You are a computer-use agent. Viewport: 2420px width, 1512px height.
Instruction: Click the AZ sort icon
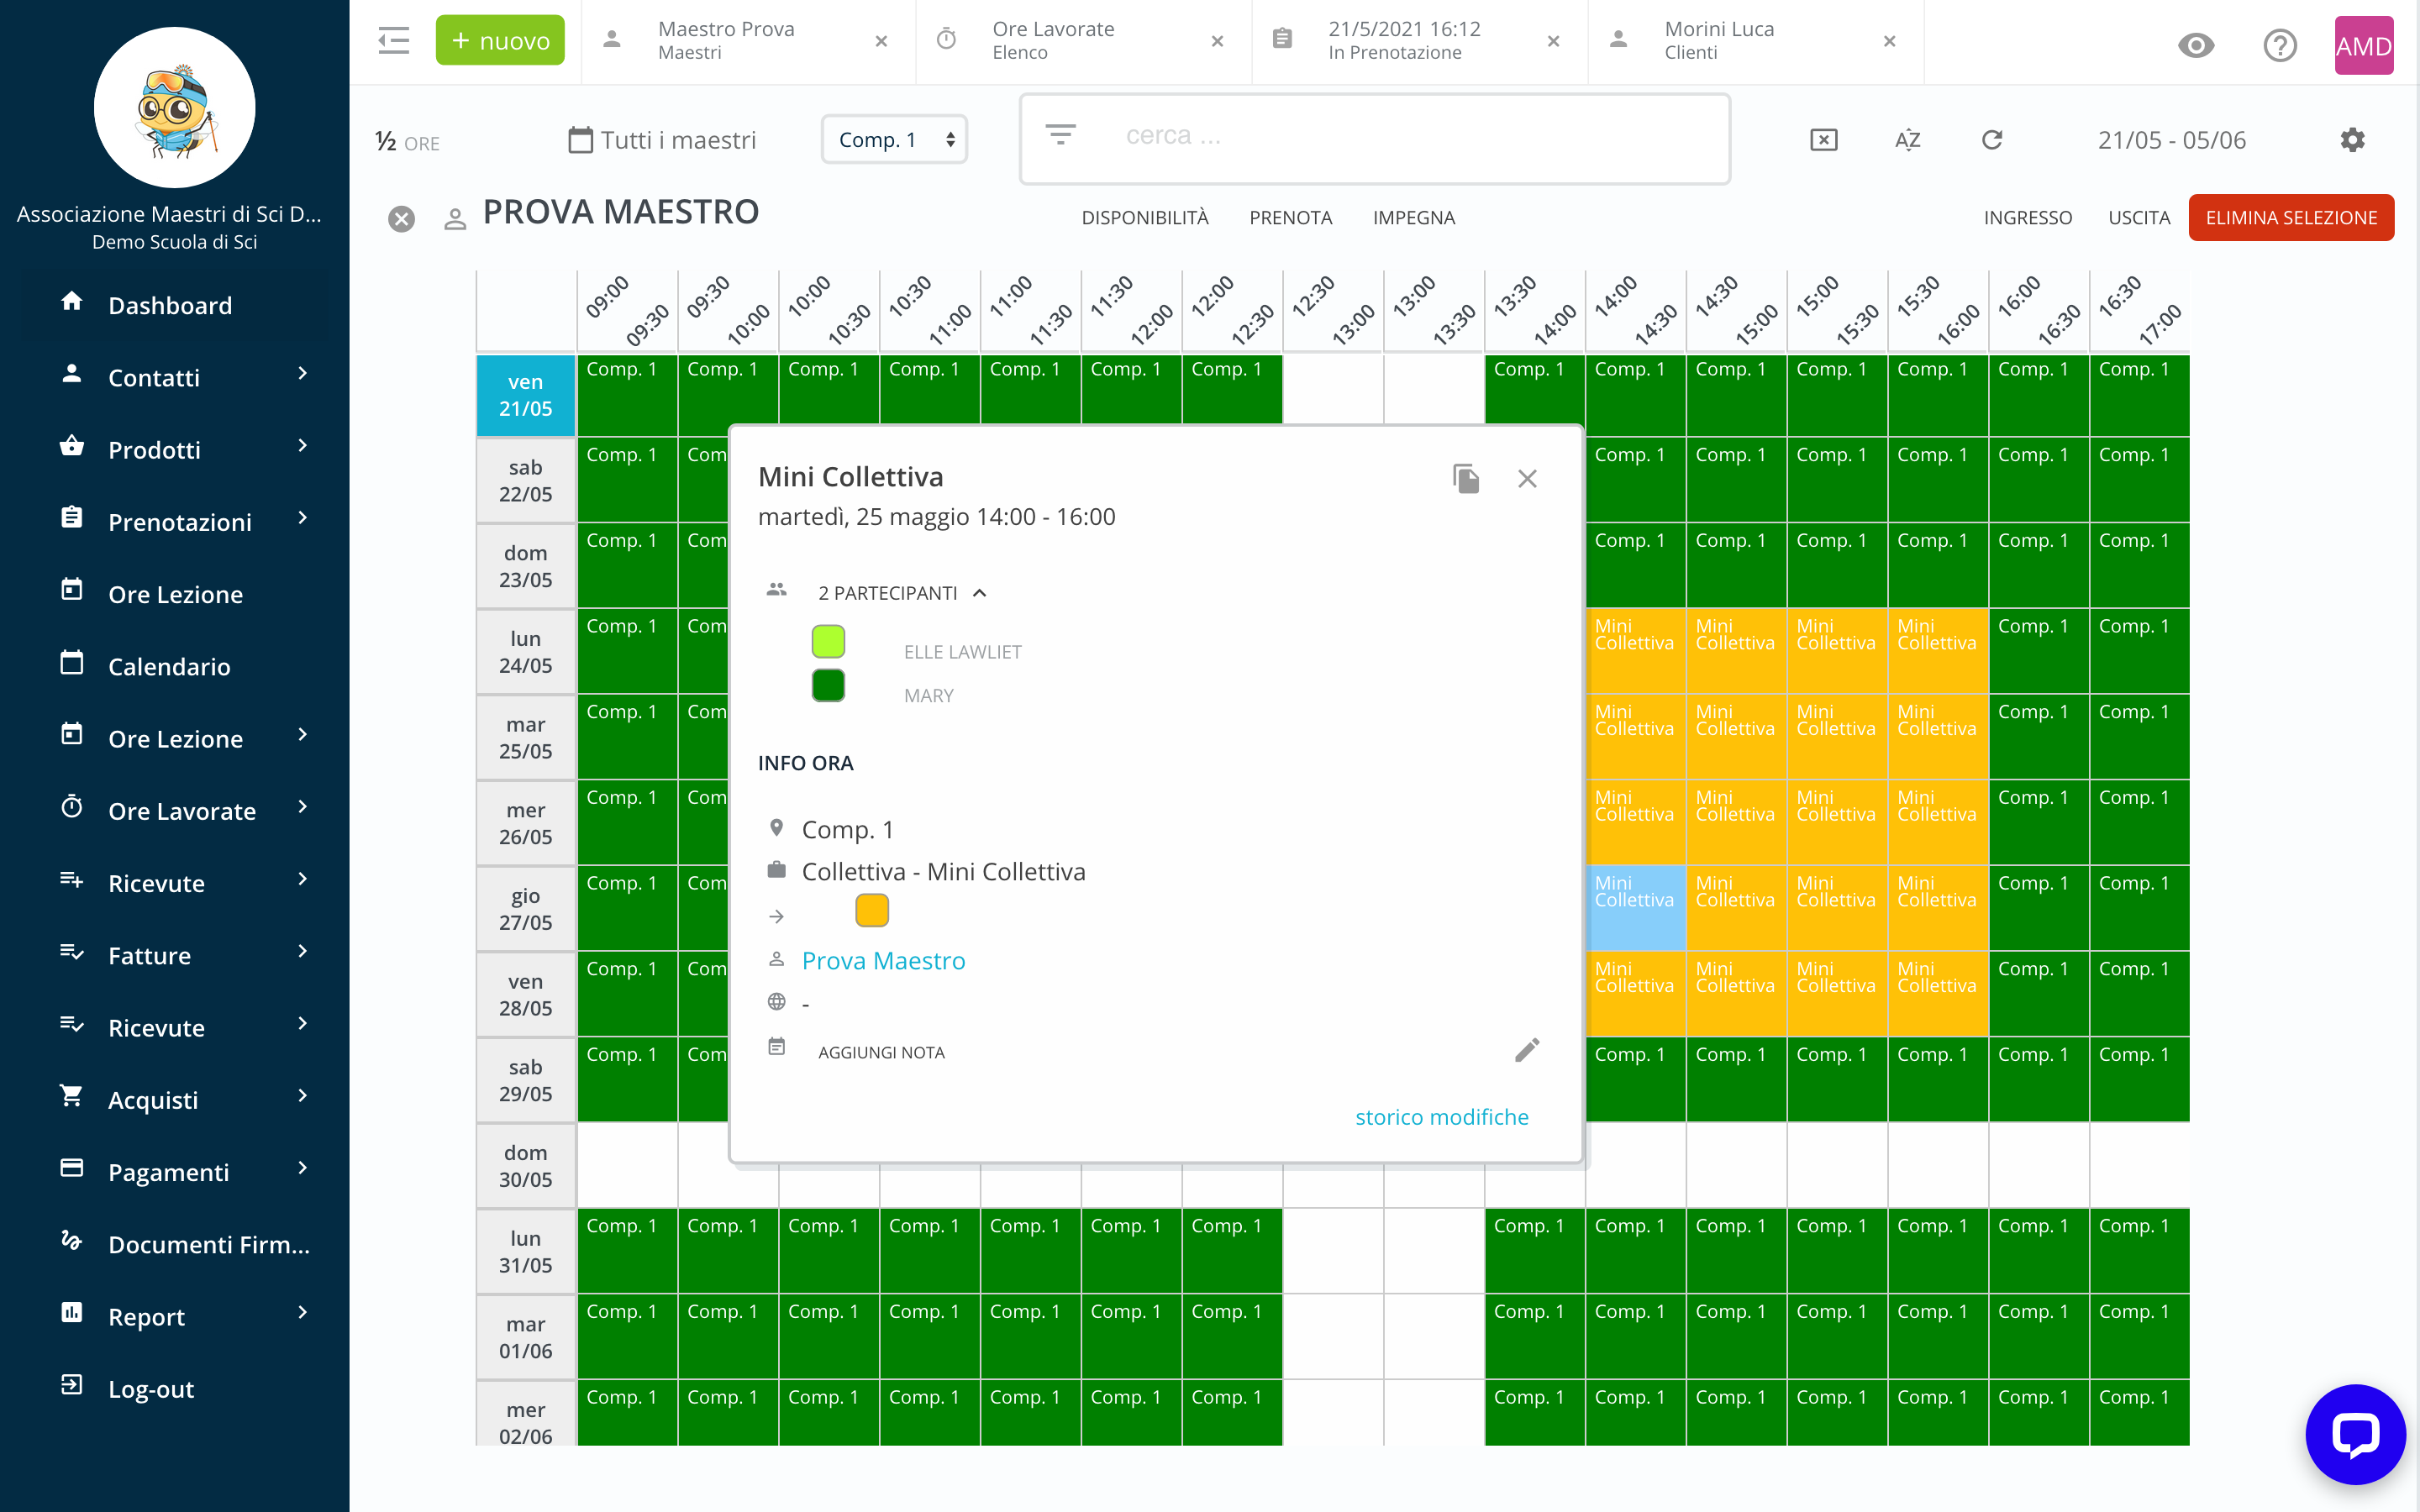coord(1907,140)
